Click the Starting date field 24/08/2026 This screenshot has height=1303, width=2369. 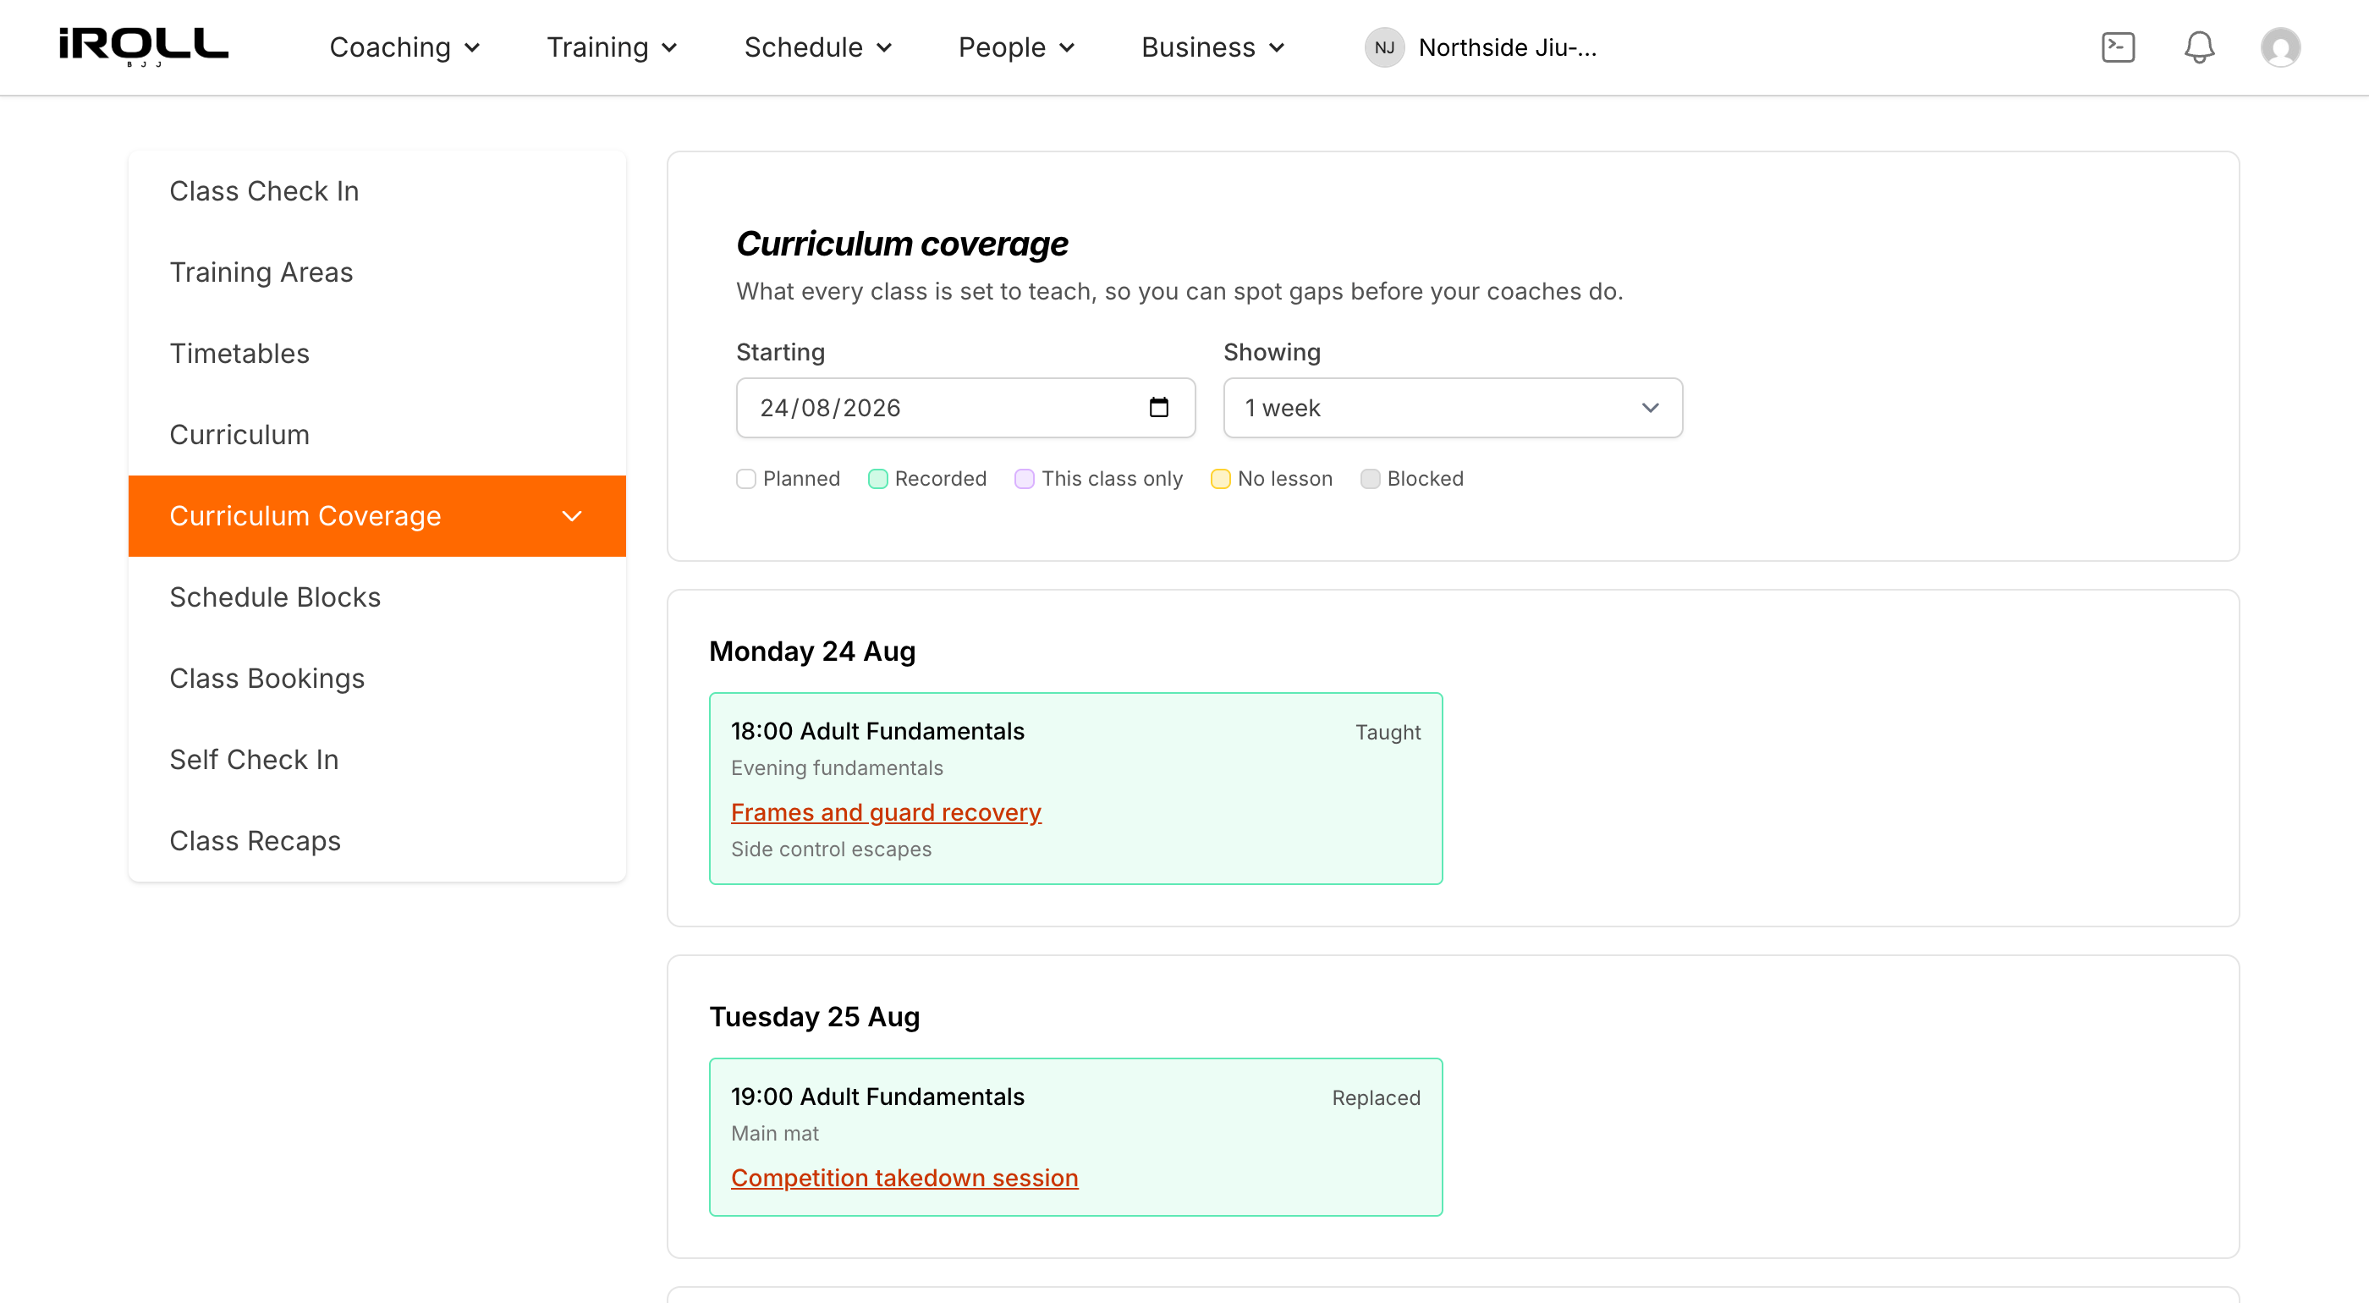[965, 407]
